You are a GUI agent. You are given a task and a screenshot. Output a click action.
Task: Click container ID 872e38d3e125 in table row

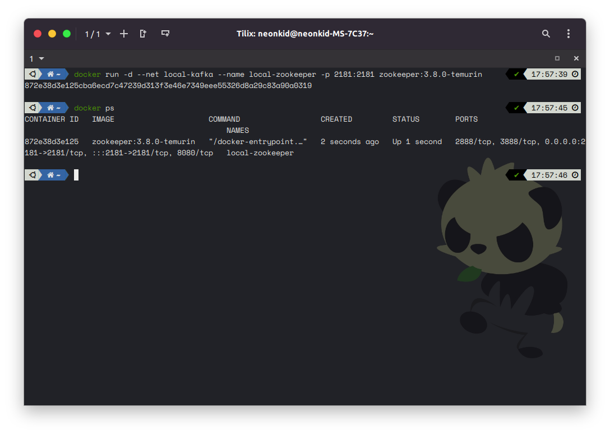click(x=52, y=142)
